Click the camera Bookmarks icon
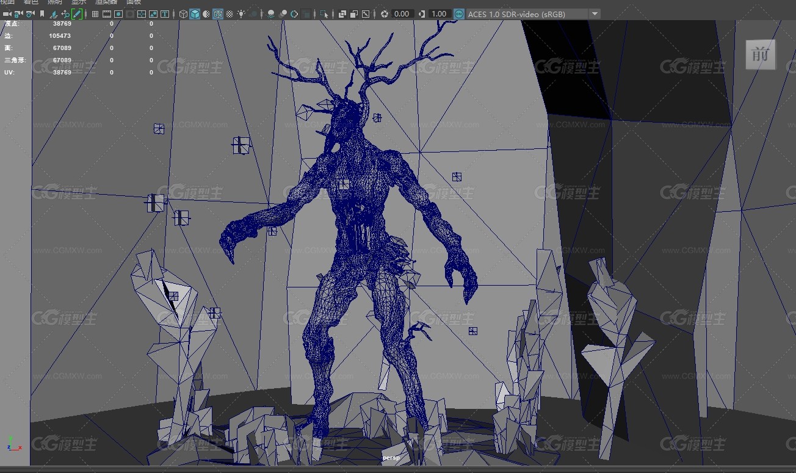This screenshot has width=796, height=473. (x=42, y=14)
